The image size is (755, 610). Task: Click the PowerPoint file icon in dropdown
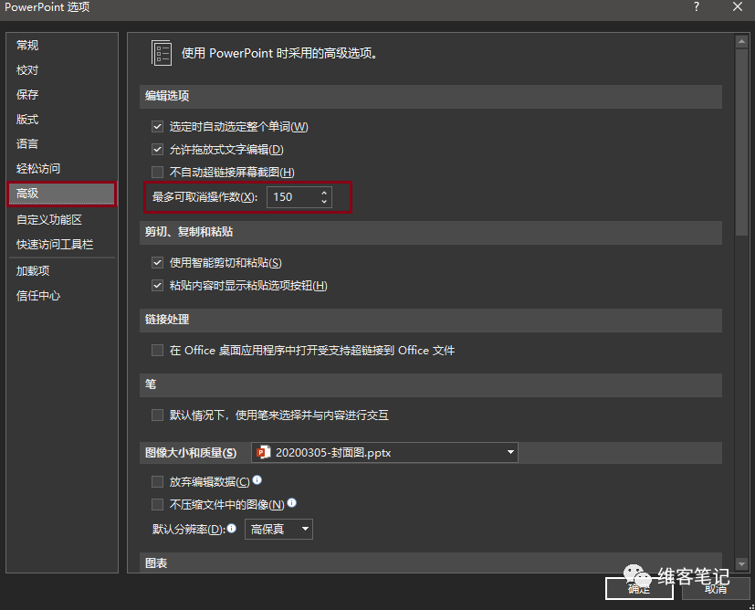point(264,452)
